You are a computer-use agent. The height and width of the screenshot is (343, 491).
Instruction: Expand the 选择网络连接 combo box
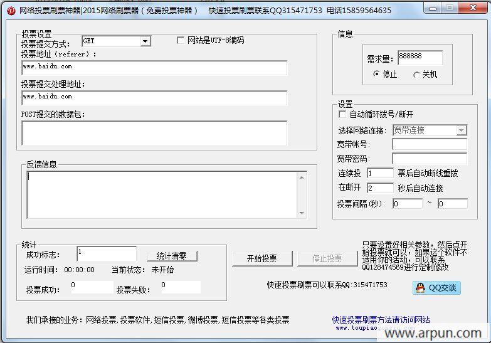point(462,130)
